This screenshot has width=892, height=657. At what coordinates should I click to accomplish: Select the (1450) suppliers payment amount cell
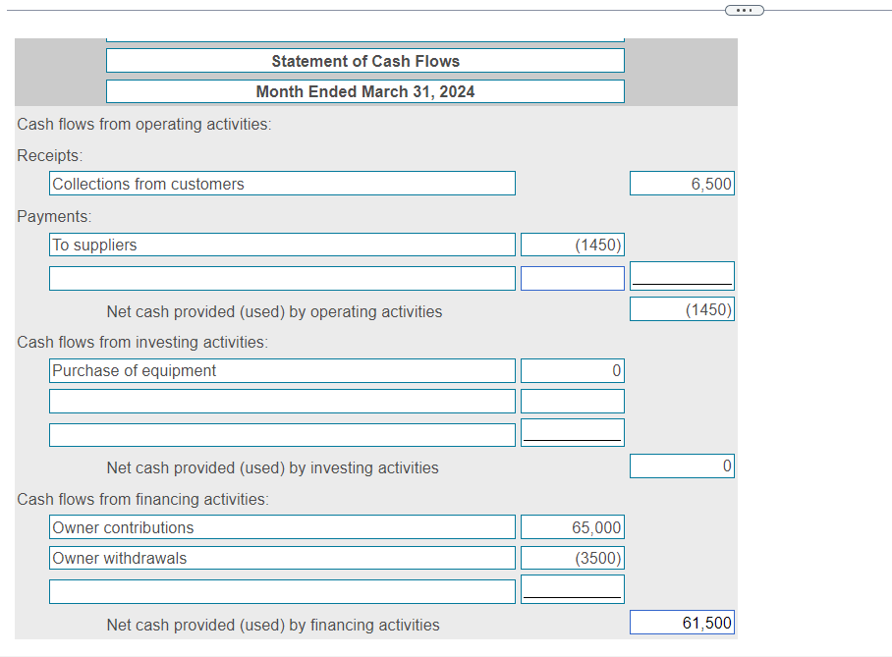point(573,244)
